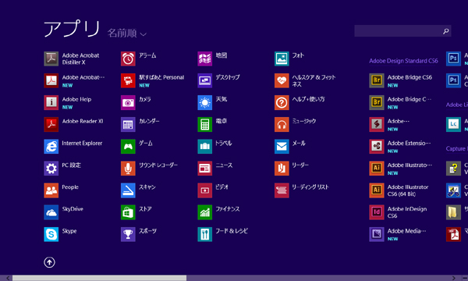
Task: Open the 名前順 sort order dropdown
Action: [x=127, y=34]
